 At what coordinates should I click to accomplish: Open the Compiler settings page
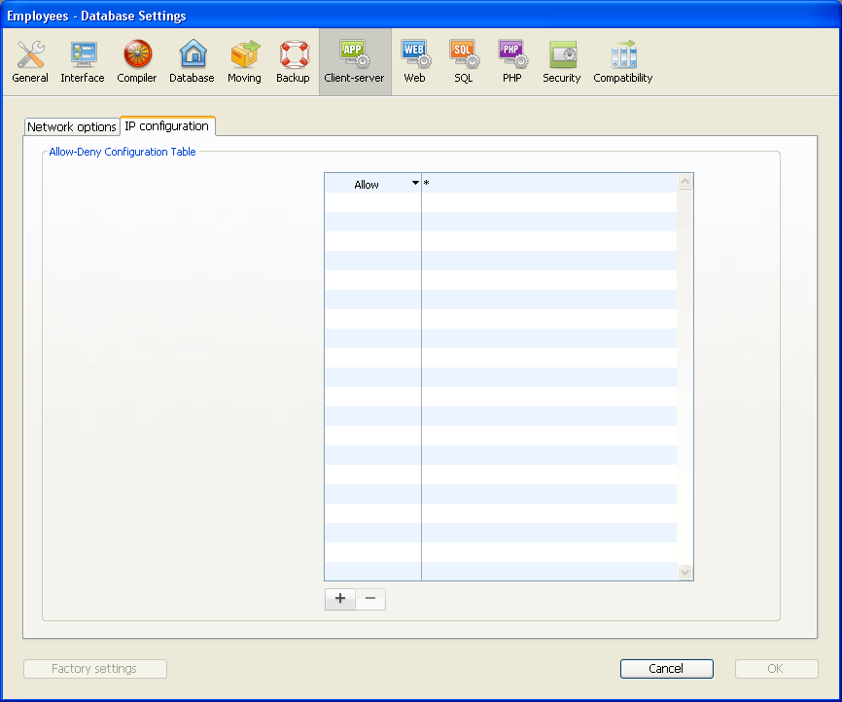point(137,62)
